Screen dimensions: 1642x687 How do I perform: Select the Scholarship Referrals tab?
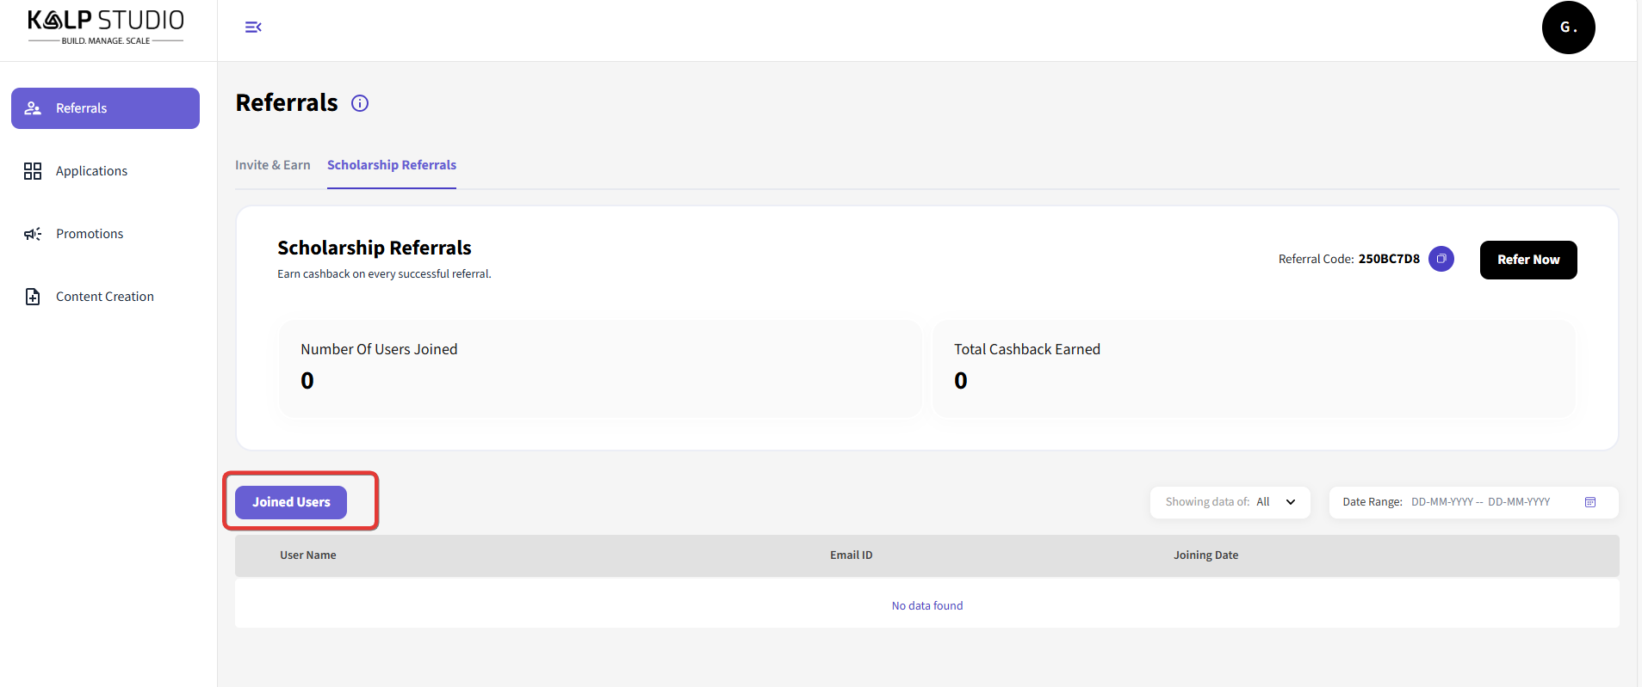pos(391,165)
